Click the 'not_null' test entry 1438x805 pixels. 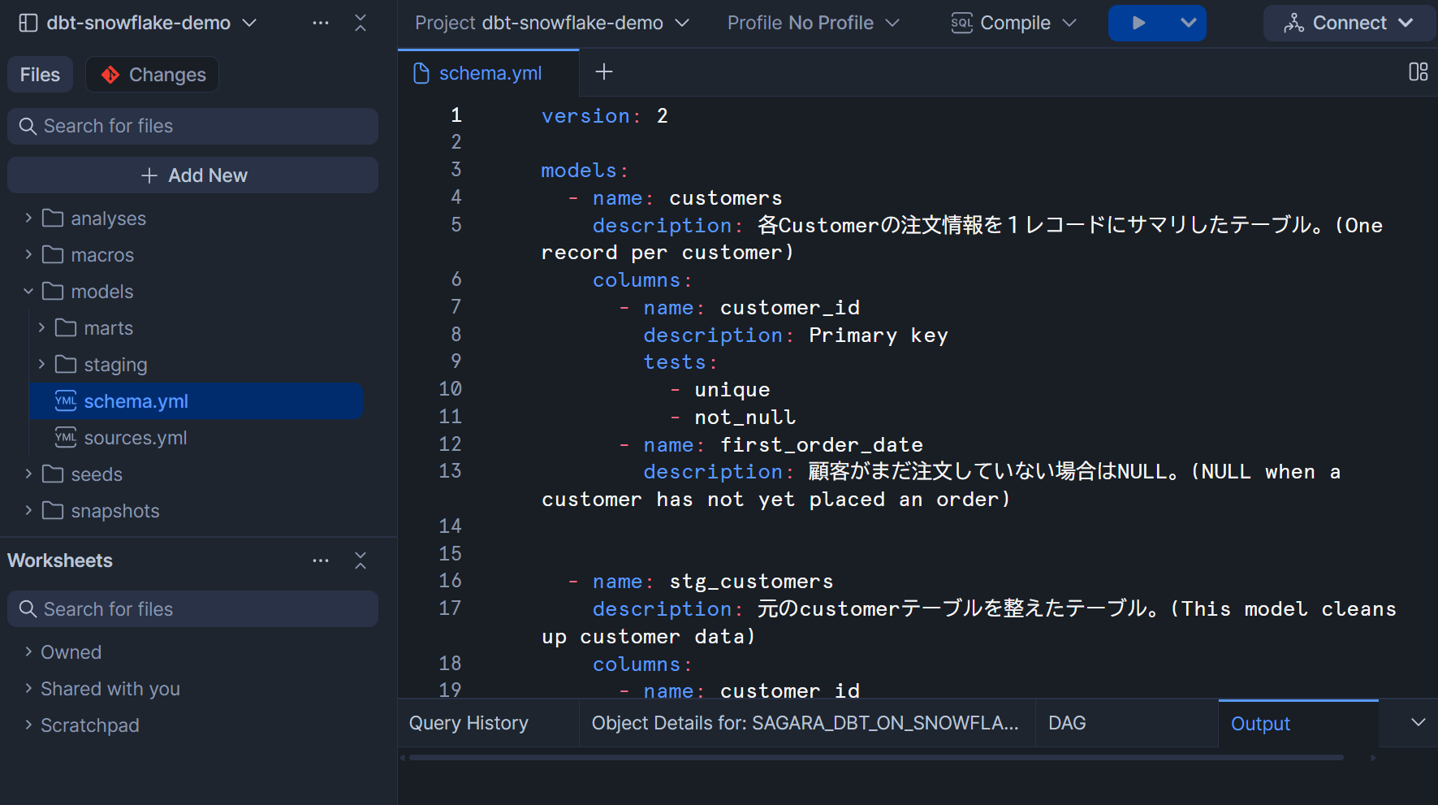745,418
